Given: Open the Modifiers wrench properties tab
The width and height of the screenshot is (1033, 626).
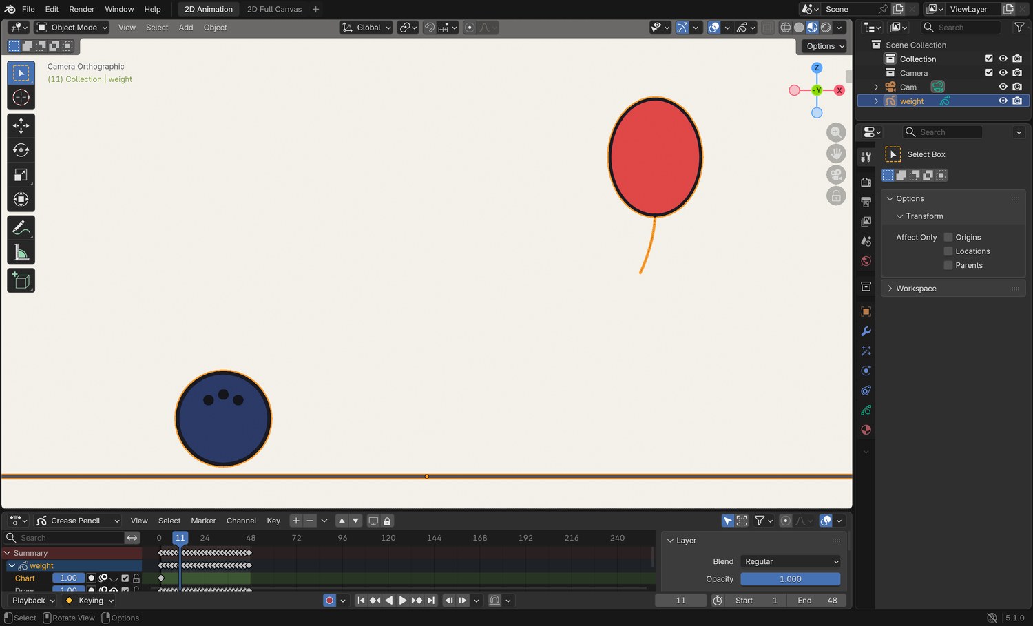Looking at the screenshot, I should click(866, 331).
